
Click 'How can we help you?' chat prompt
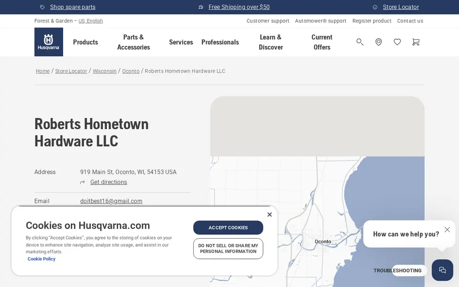tap(406, 234)
